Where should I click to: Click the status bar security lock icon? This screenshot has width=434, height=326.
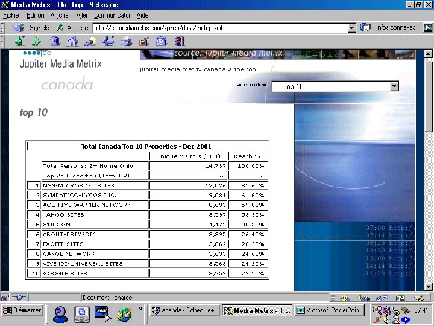[x=5, y=298]
